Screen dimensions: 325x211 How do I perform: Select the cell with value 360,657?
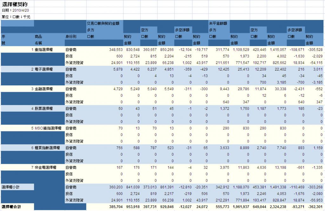pos(150,50)
